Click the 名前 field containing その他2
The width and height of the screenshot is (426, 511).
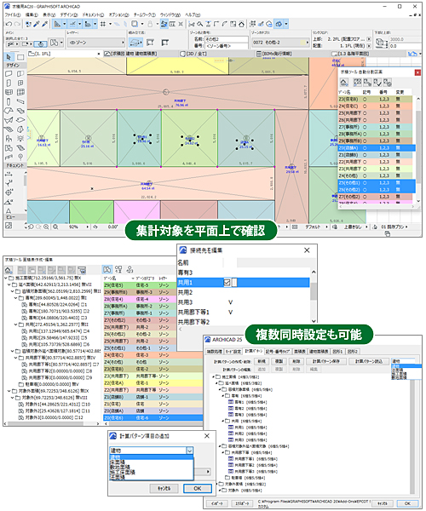click(227, 39)
